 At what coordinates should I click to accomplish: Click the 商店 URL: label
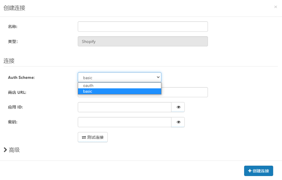[17, 92]
